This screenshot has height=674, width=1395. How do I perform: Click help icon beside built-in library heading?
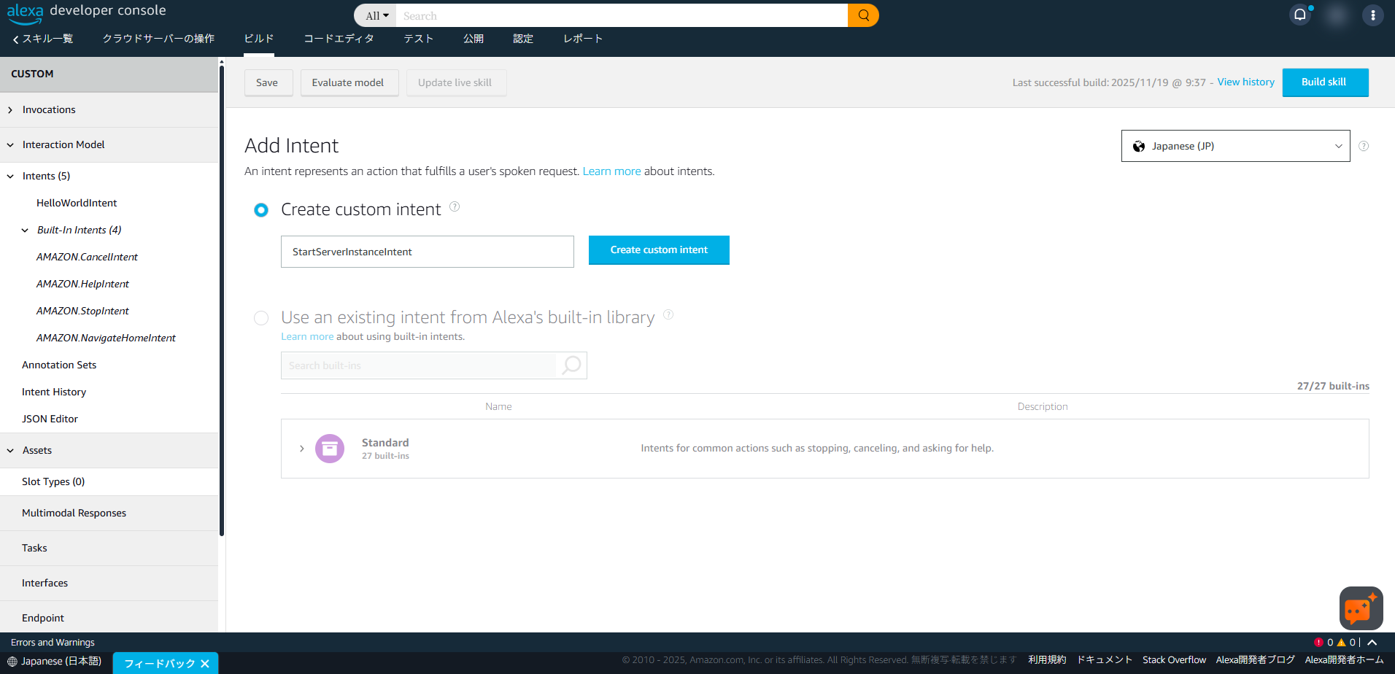click(668, 314)
